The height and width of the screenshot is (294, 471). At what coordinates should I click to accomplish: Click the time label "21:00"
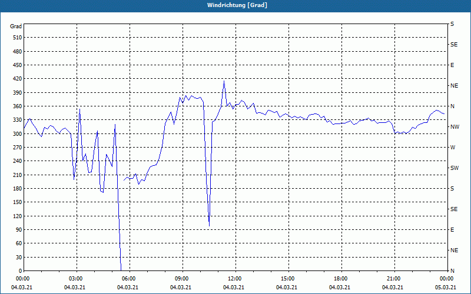(394, 279)
